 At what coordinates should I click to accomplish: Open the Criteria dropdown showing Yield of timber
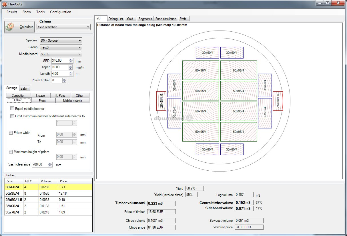pos(64,27)
